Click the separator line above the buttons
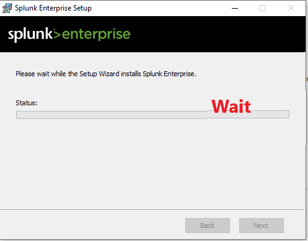This screenshot has height=241, width=308. [152, 210]
